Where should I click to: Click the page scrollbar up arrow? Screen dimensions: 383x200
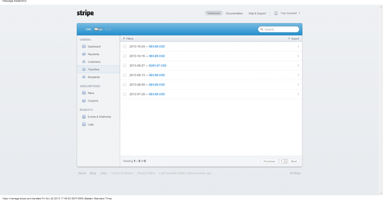coord(380,7)
